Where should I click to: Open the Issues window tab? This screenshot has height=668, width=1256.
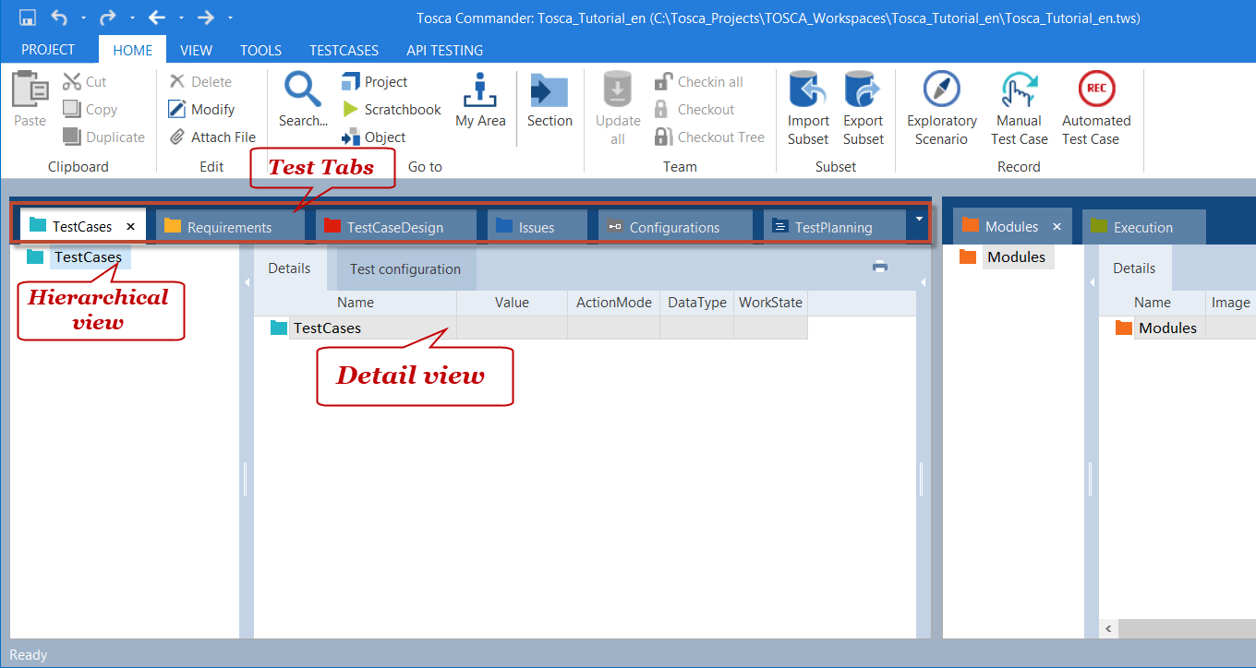tap(537, 227)
